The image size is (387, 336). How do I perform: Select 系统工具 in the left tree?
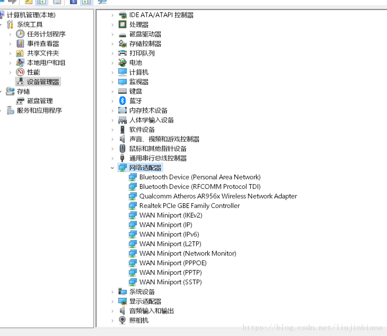30,25
